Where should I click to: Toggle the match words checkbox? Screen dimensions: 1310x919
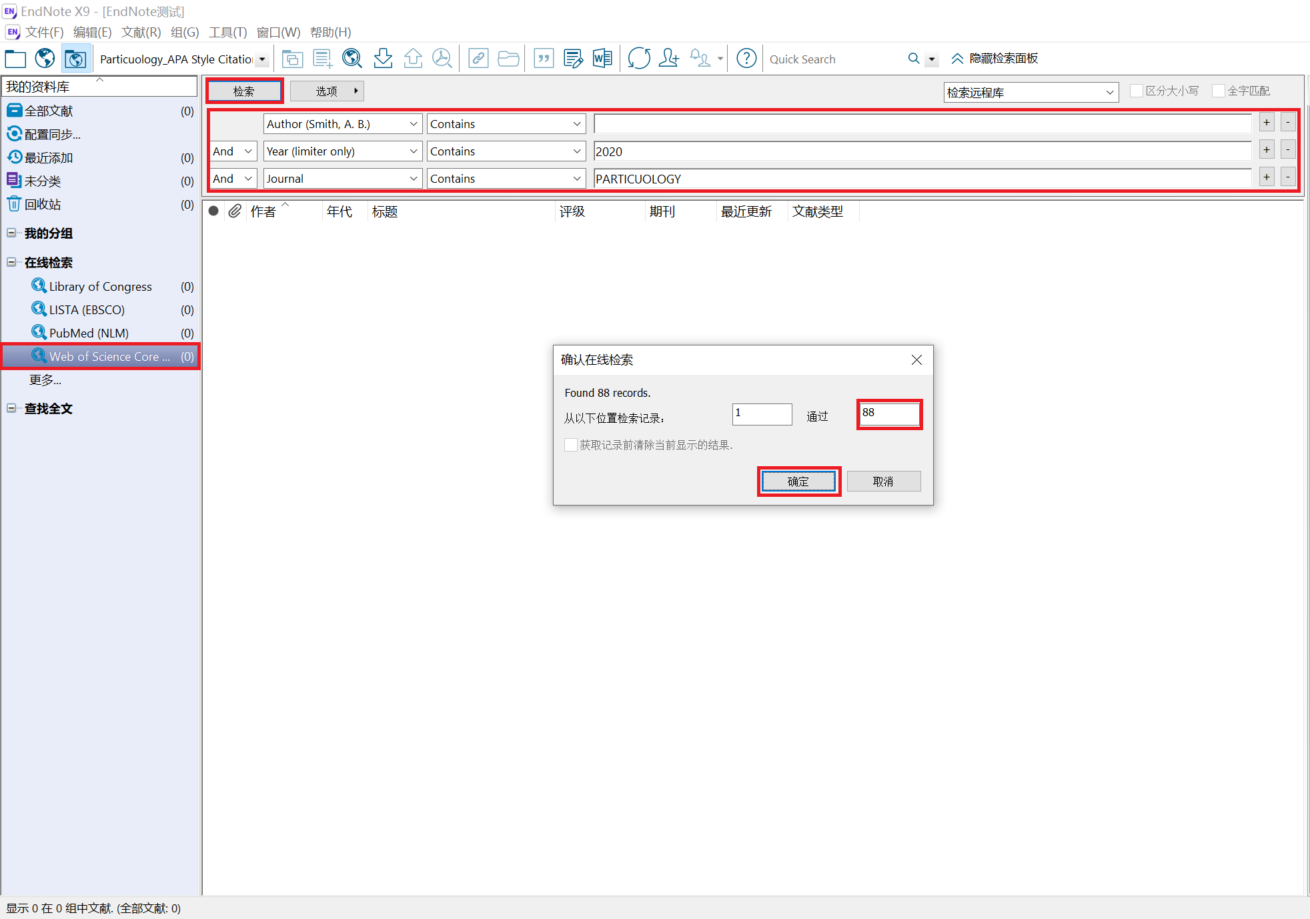[1218, 91]
